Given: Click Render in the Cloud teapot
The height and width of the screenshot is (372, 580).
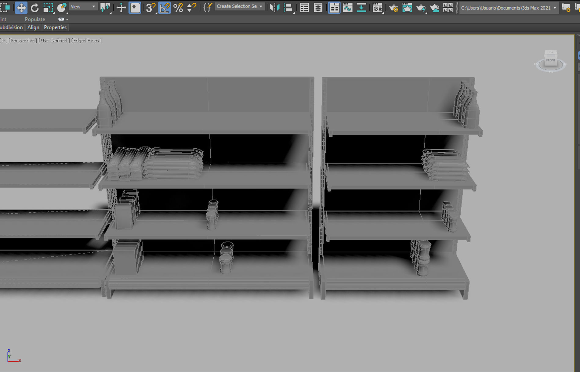Looking at the screenshot, I should point(434,8).
